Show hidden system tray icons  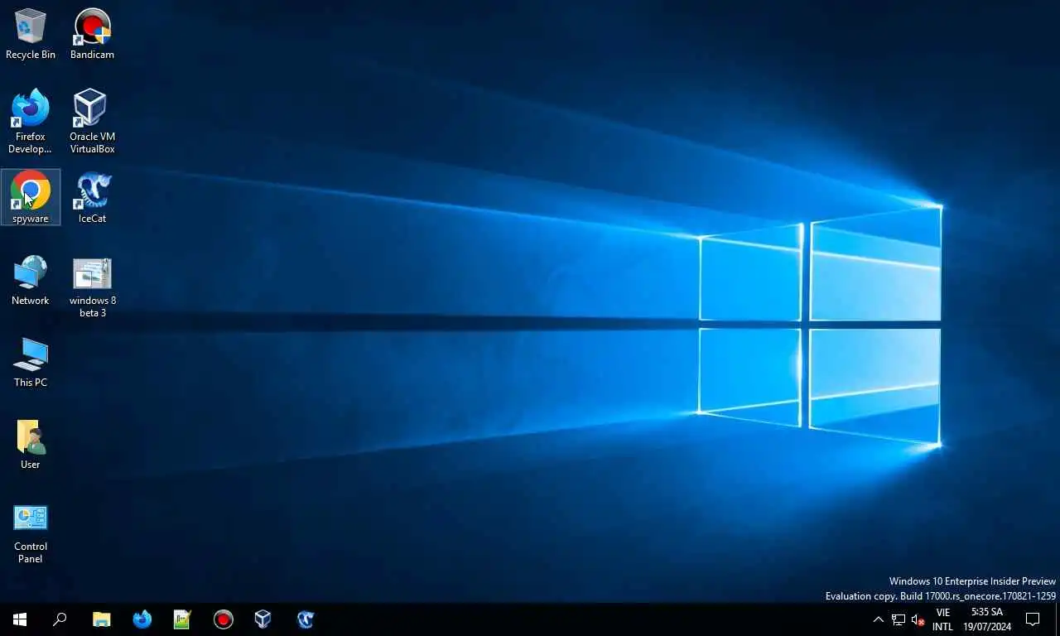point(879,619)
